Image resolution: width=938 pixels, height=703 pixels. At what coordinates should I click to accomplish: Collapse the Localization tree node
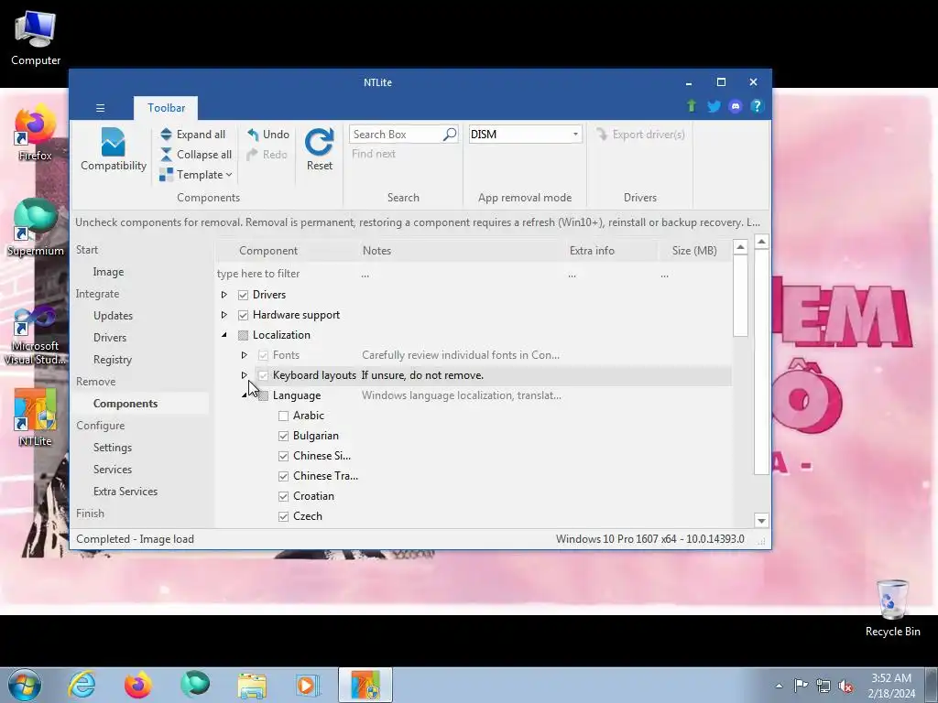pos(224,335)
